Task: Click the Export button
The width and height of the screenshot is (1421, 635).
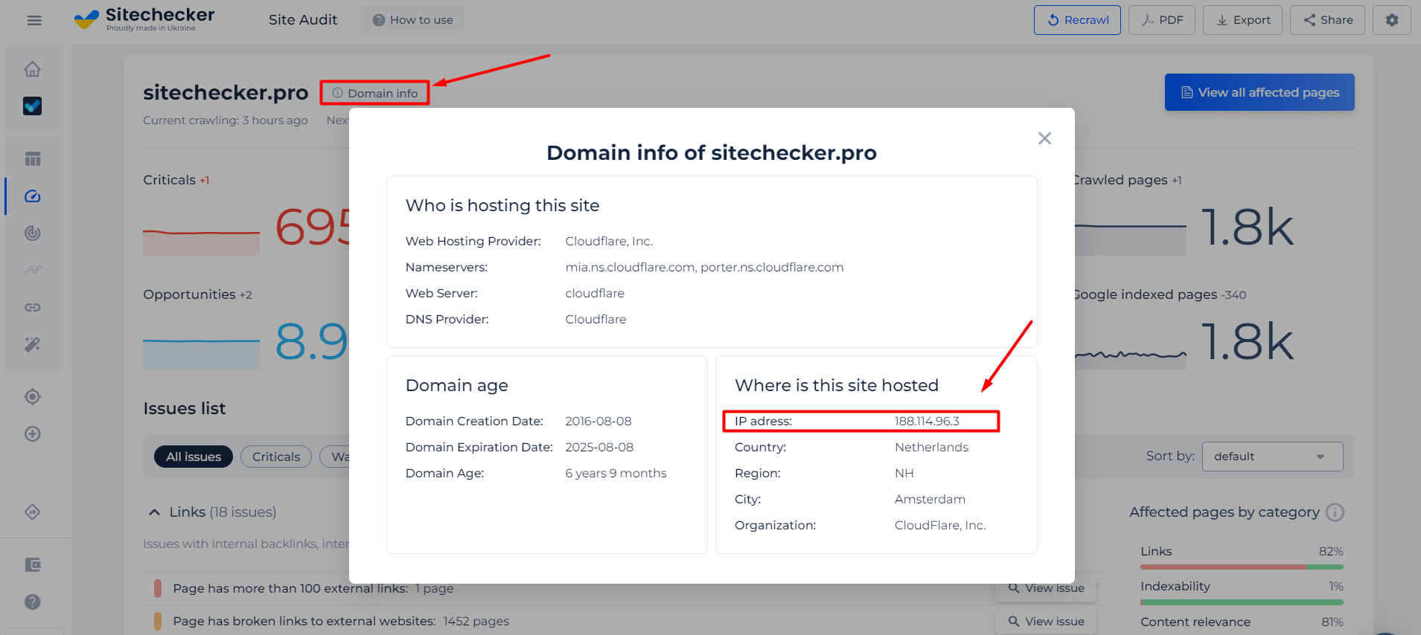Action: 1243,20
